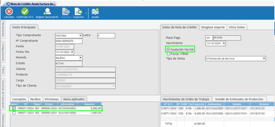275x127 pixels.
Task: Select the item 002 row checkbox
Action: pyautogui.click(x=14, y=113)
